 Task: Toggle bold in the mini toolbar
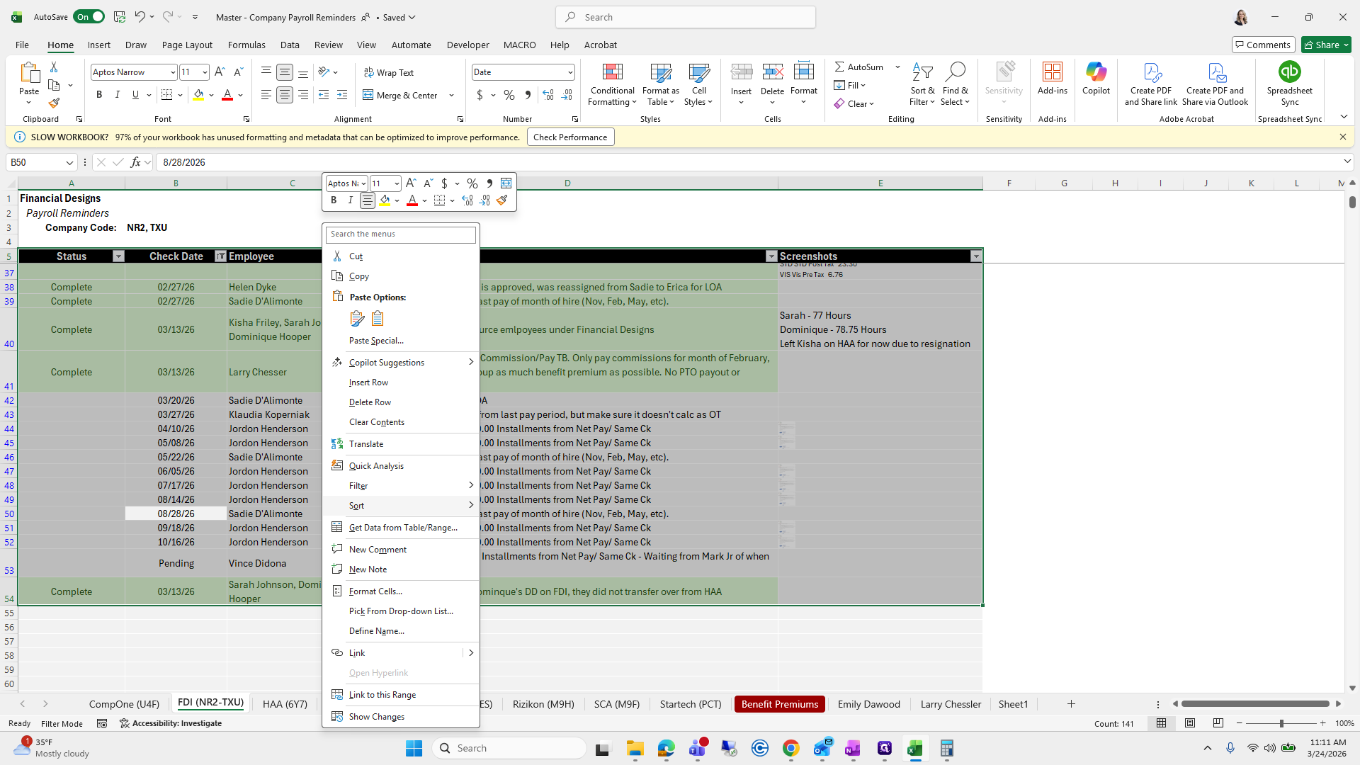click(x=334, y=200)
